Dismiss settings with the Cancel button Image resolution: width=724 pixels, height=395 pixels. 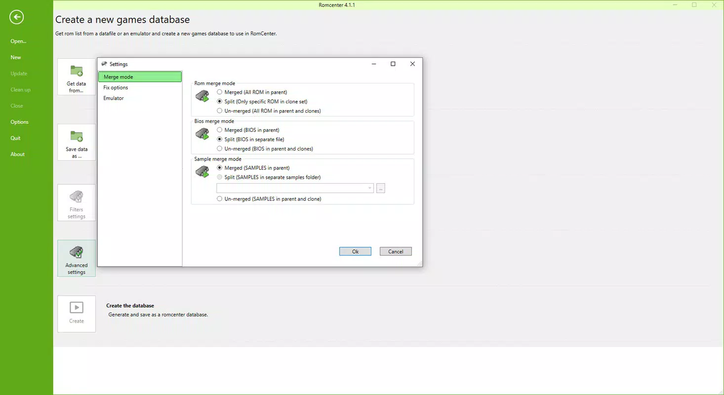click(x=396, y=251)
